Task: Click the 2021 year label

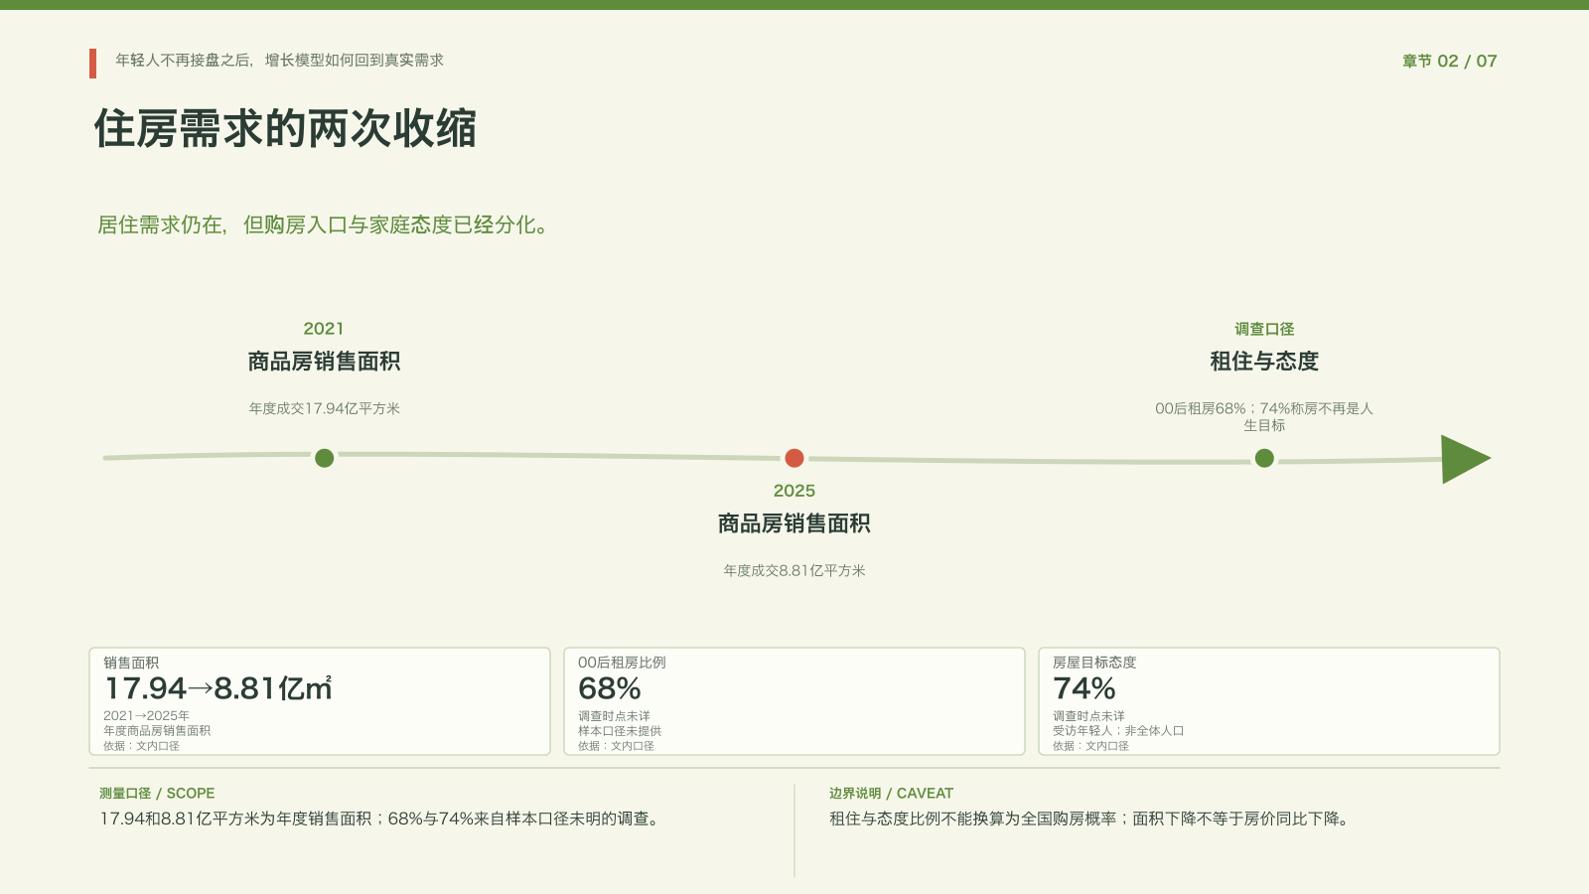Action: point(324,329)
